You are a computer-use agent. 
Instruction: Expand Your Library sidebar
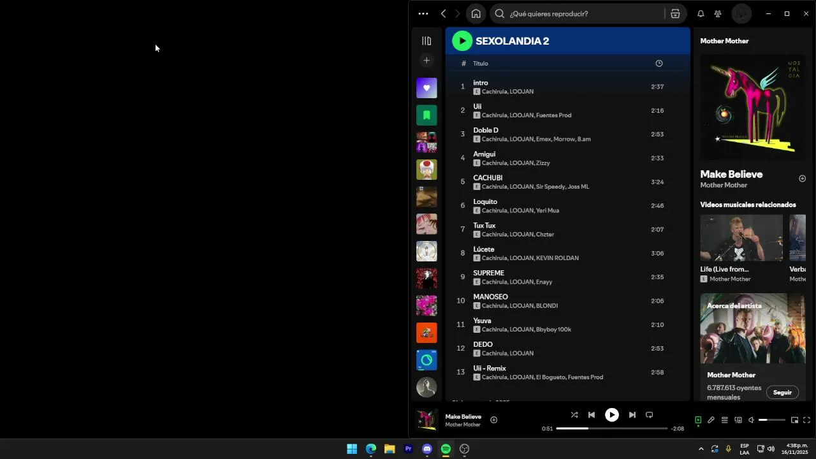pyautogui.click(x=426, y=41)
